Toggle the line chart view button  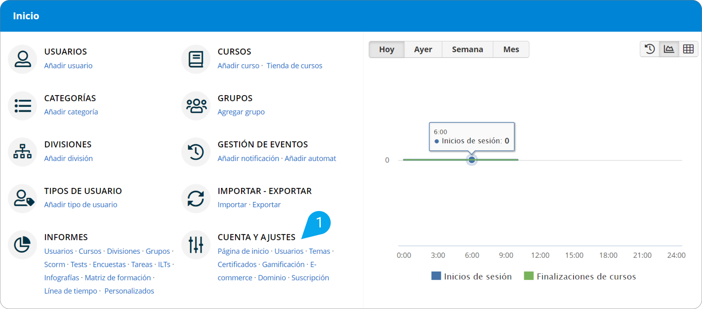(669, 49)
